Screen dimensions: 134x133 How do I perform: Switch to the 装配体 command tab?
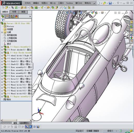click(x=5, y=12)
